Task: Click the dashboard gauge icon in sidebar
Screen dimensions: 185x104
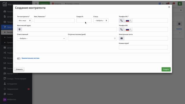Action: click(5, 12)
